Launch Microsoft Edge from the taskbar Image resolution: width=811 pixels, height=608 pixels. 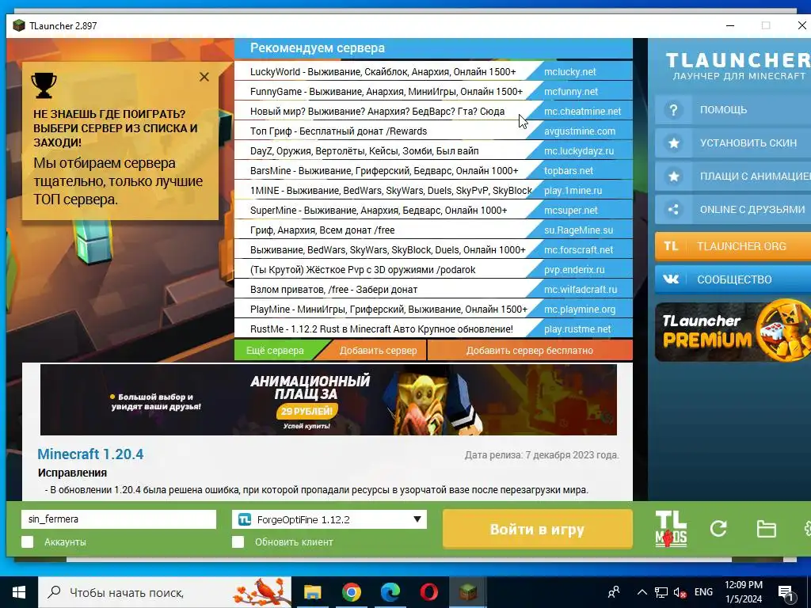[x=390, y=592]
